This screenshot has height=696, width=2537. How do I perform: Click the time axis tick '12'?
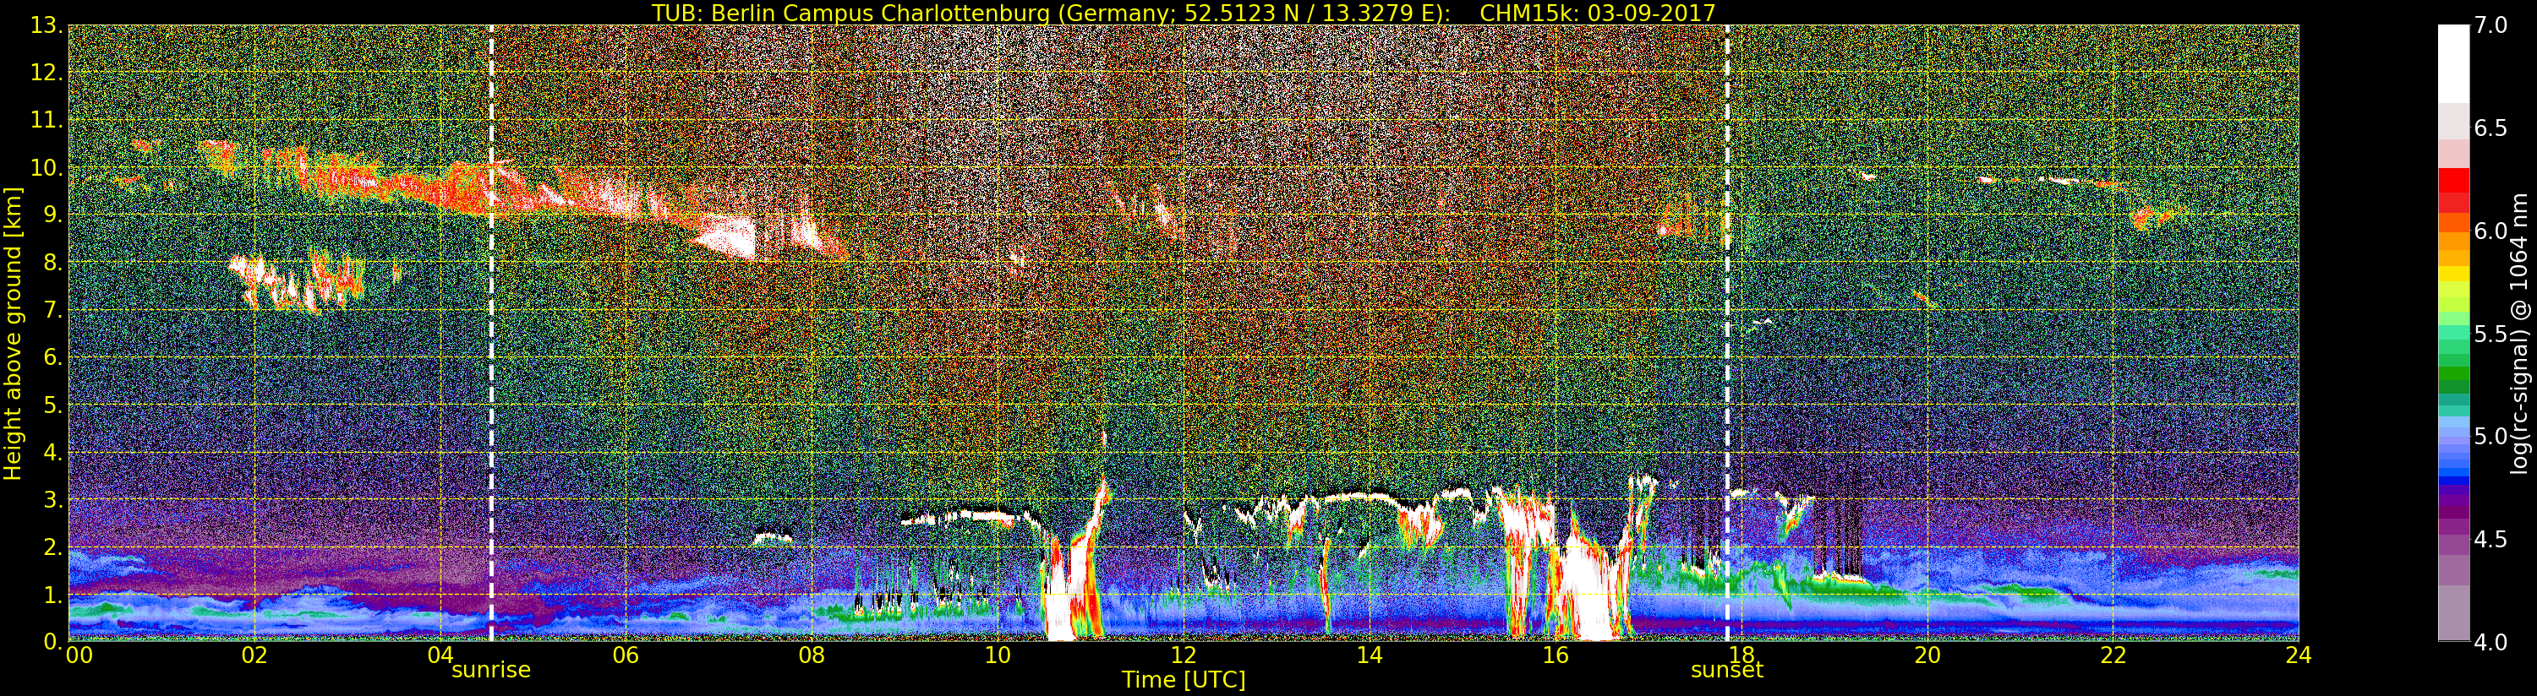coord(1184,655)
